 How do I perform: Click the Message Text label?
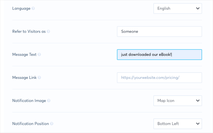click(24, 54)
